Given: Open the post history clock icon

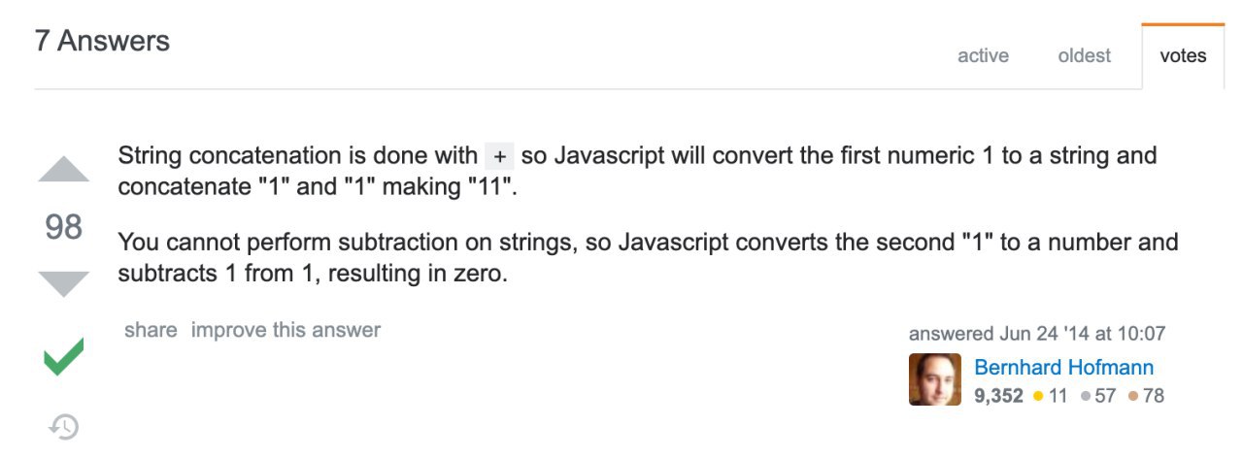Looking at the screenshot, I should [x=64, y=426].
